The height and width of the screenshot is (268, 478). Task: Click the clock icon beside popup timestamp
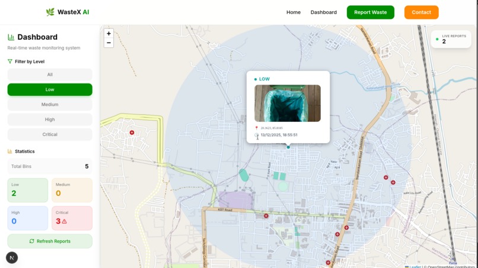coord(256,135)
